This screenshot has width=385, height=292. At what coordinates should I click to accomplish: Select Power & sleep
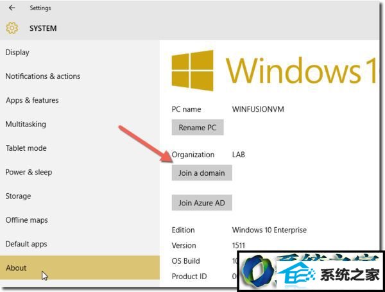[x=80, y=172]
